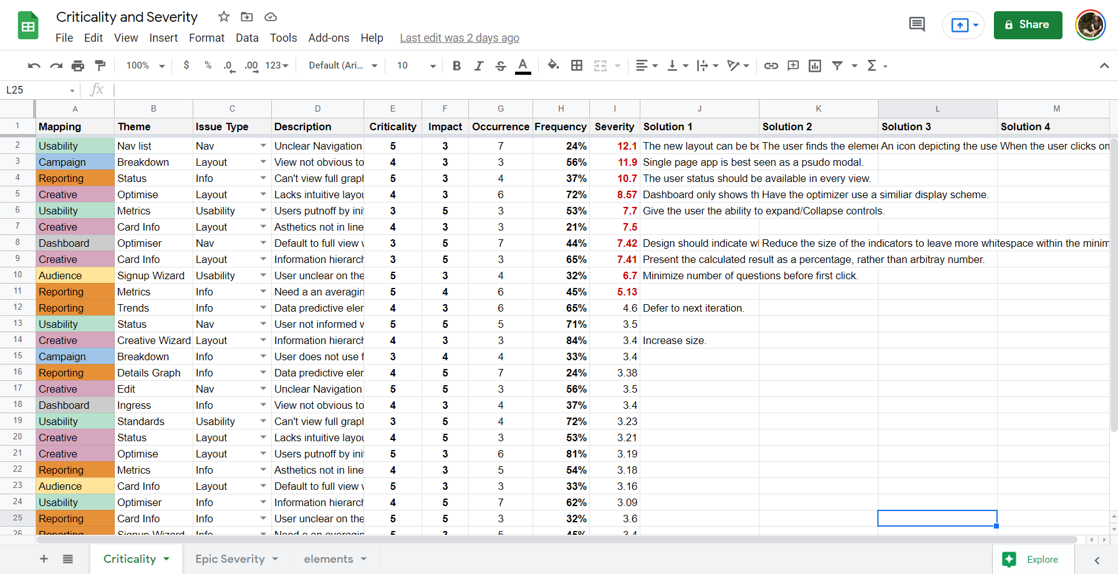Open the last edit history link

(460, 38)
